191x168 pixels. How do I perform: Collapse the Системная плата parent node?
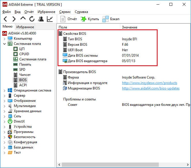click(5, 44)
